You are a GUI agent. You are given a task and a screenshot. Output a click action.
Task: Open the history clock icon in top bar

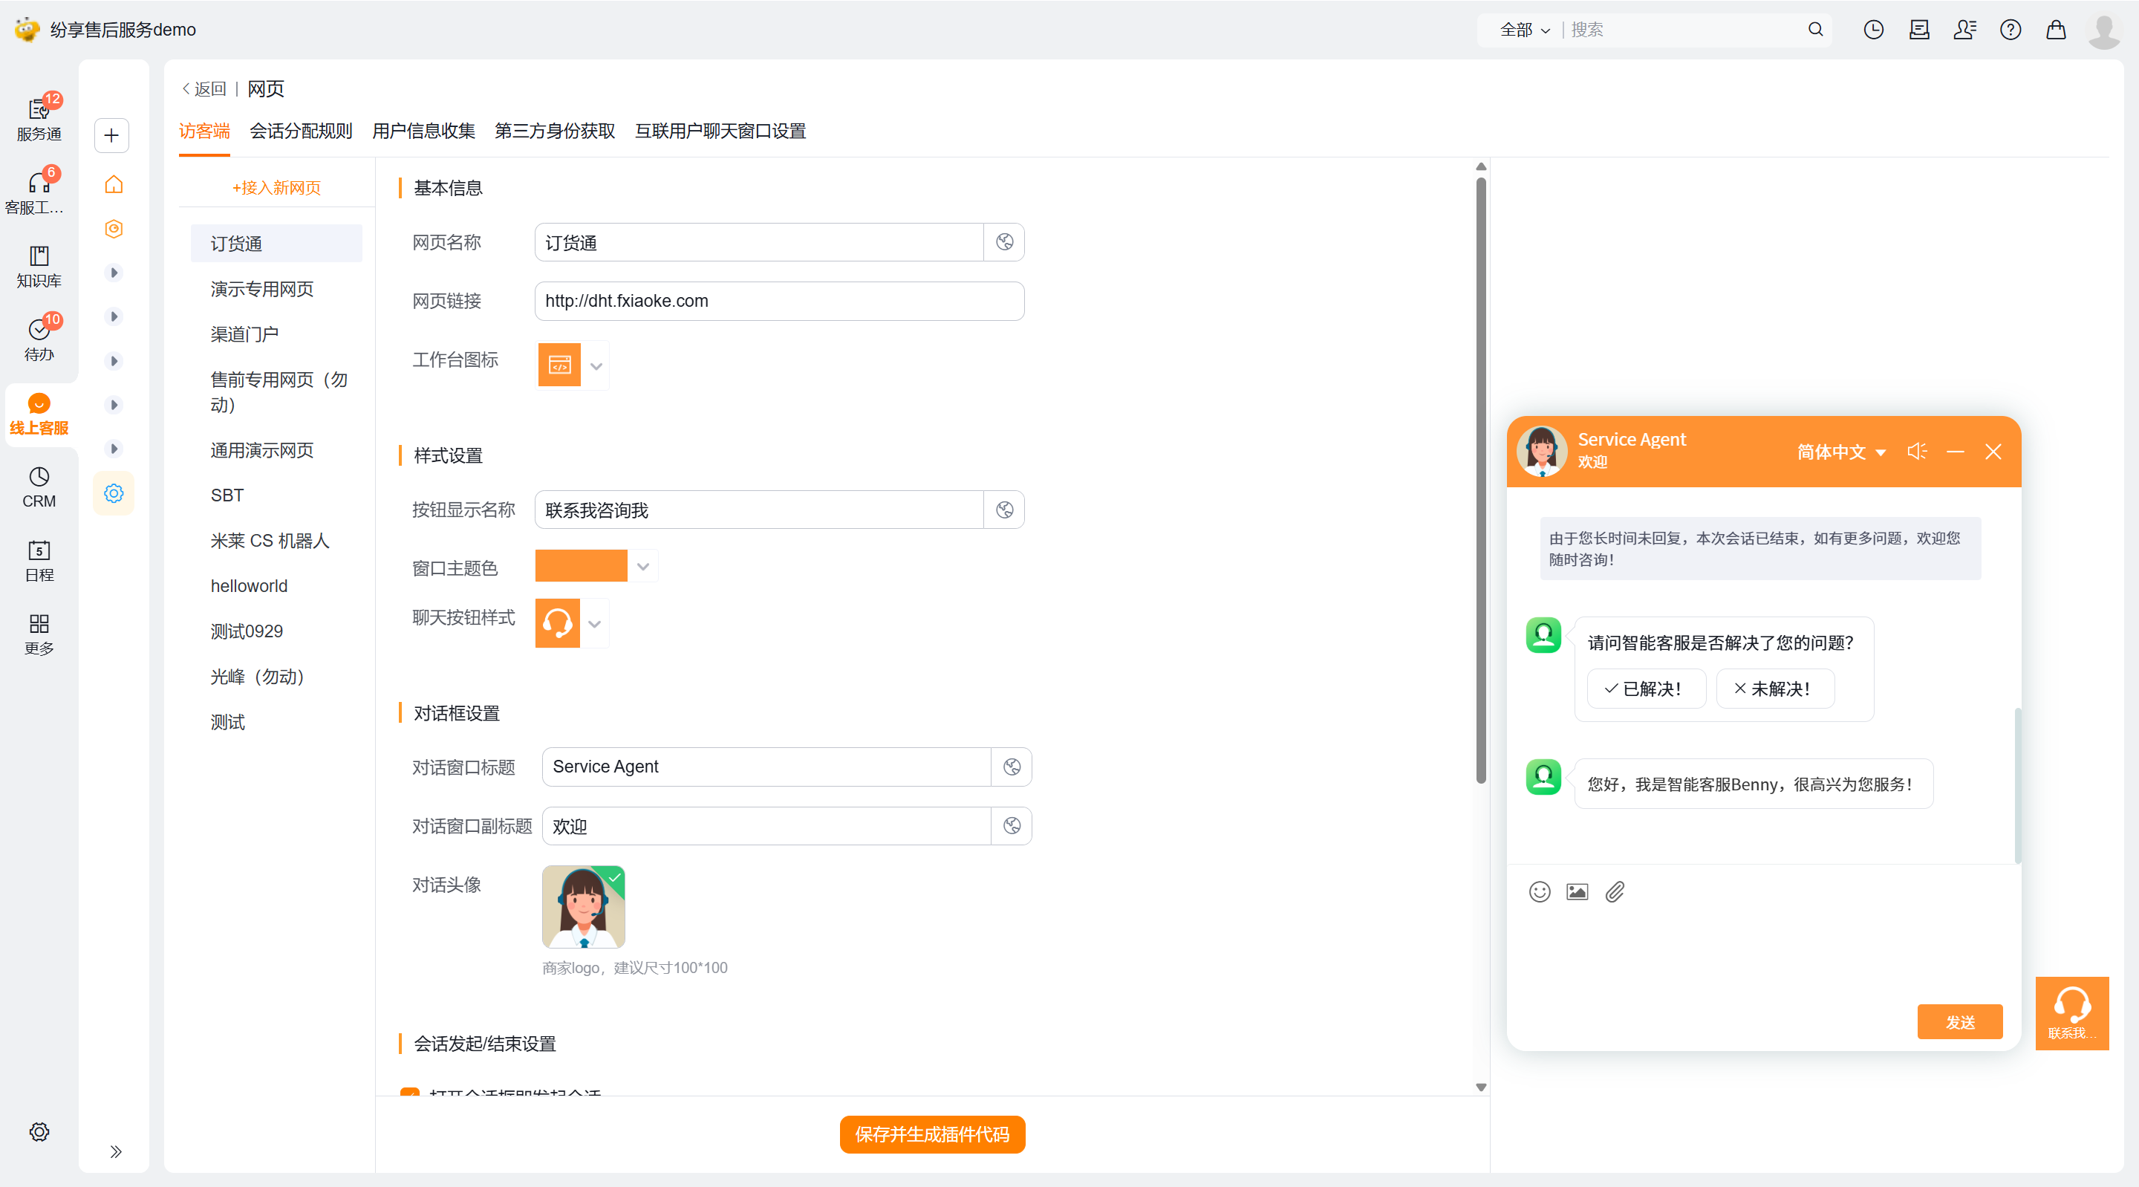pyautogui.click(x=1872, y=30)
